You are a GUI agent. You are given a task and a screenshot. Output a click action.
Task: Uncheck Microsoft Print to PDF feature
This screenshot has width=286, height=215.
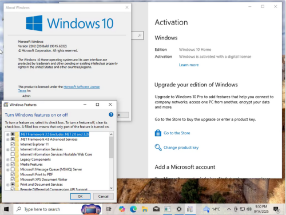[x=13, y=174]
